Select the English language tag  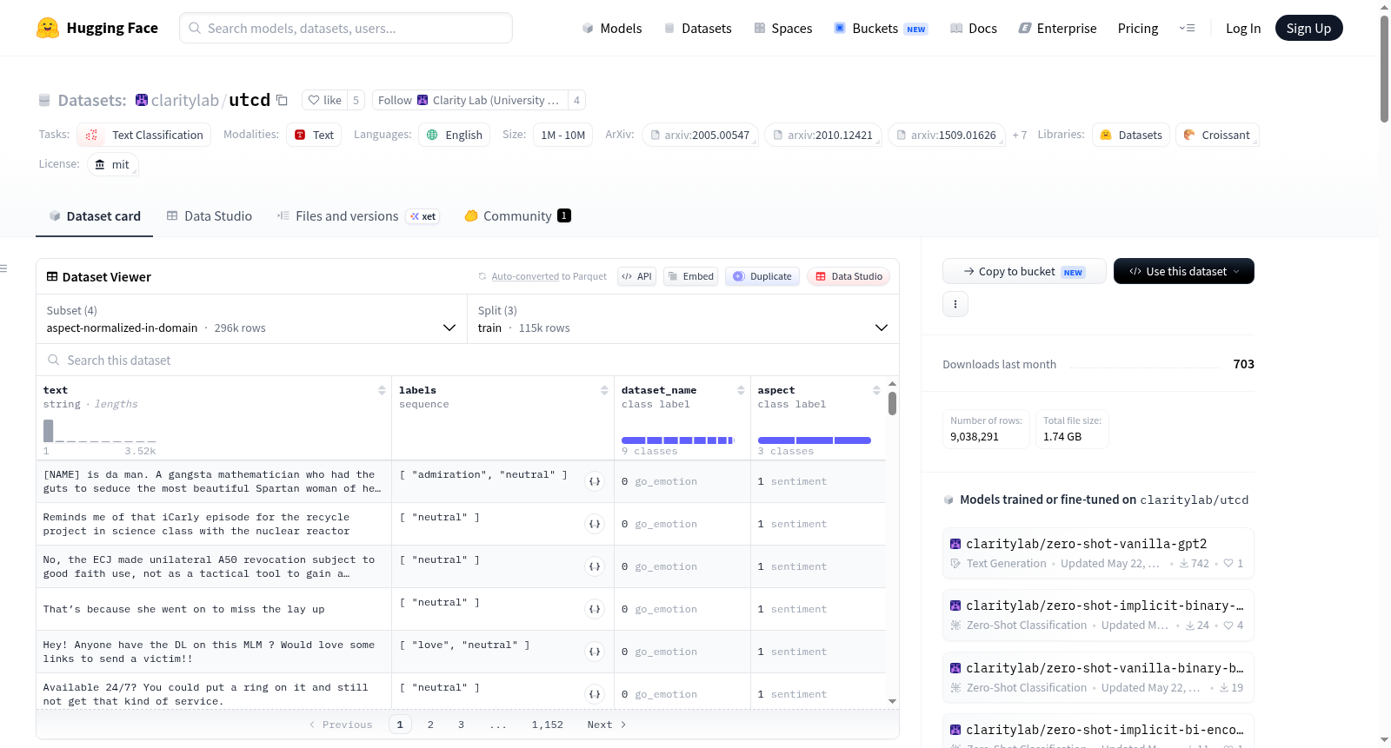tap(455, 135)
